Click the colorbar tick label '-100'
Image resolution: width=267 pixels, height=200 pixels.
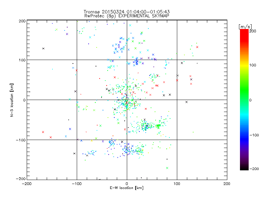click(254, 135)
